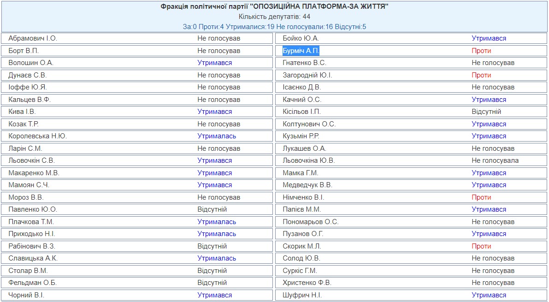Click "Проти" vote beside Німченко В.І.
Viewport: 549px width, 302px height.
click(481, 197)
